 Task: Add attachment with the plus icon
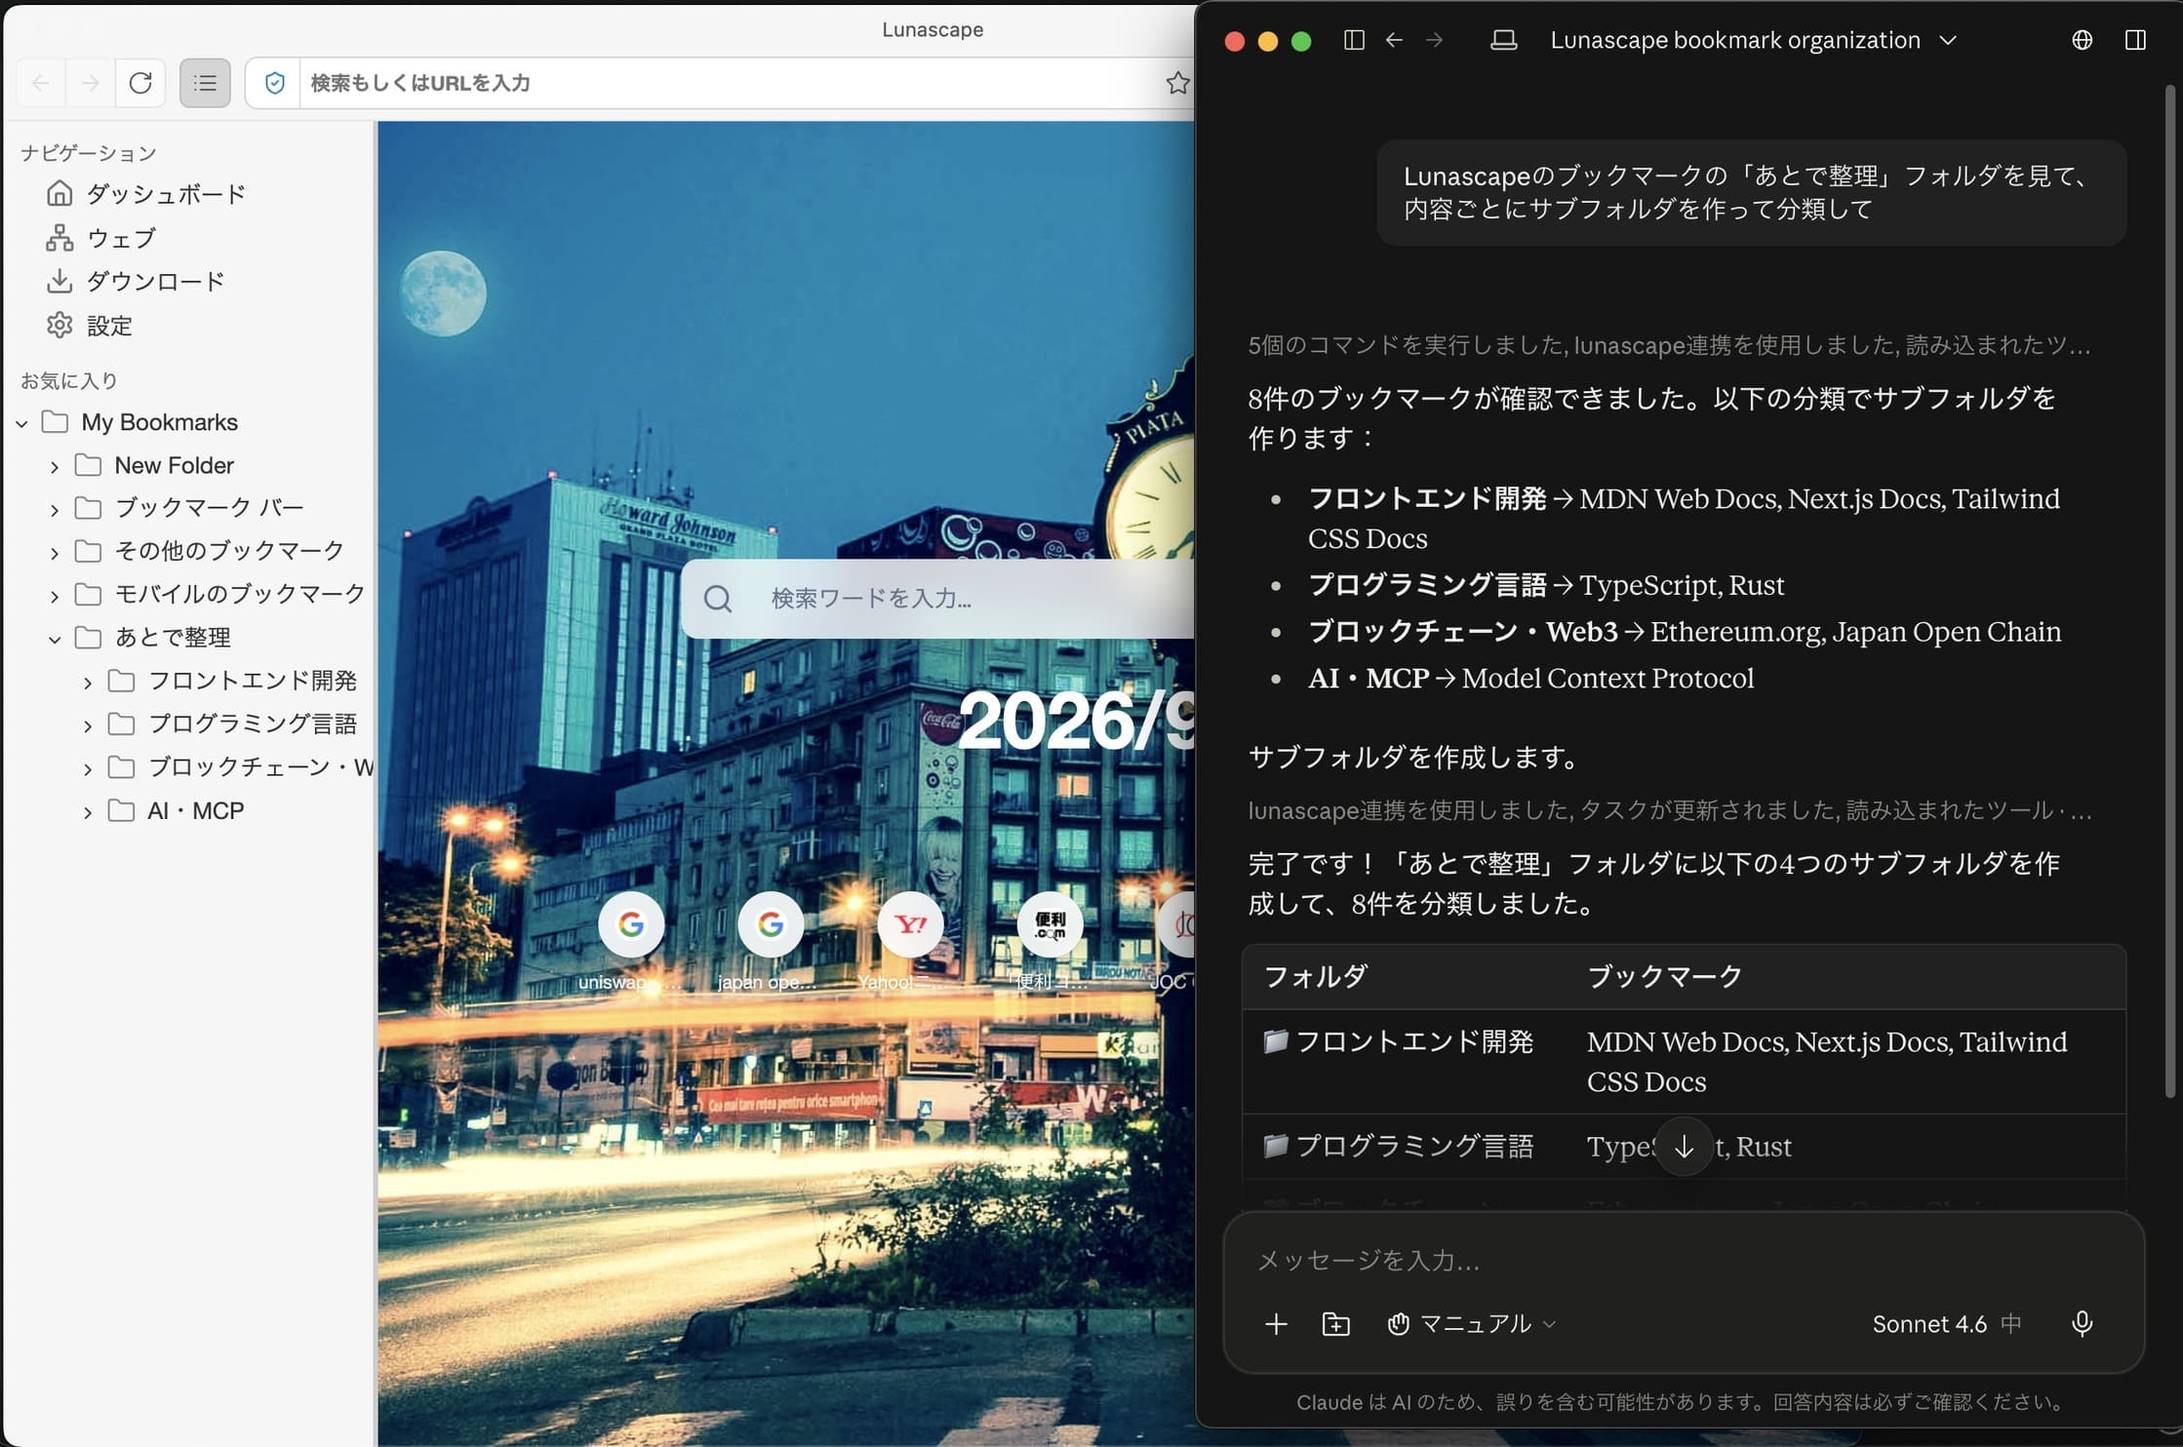(1276, 1324)
